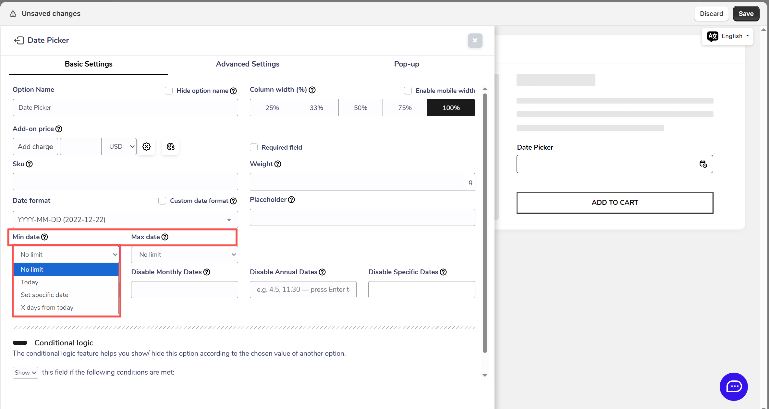This screenshot has height=409, width=769.
Task: Open price settings gear icon next to USD
Action: point(147,147)
